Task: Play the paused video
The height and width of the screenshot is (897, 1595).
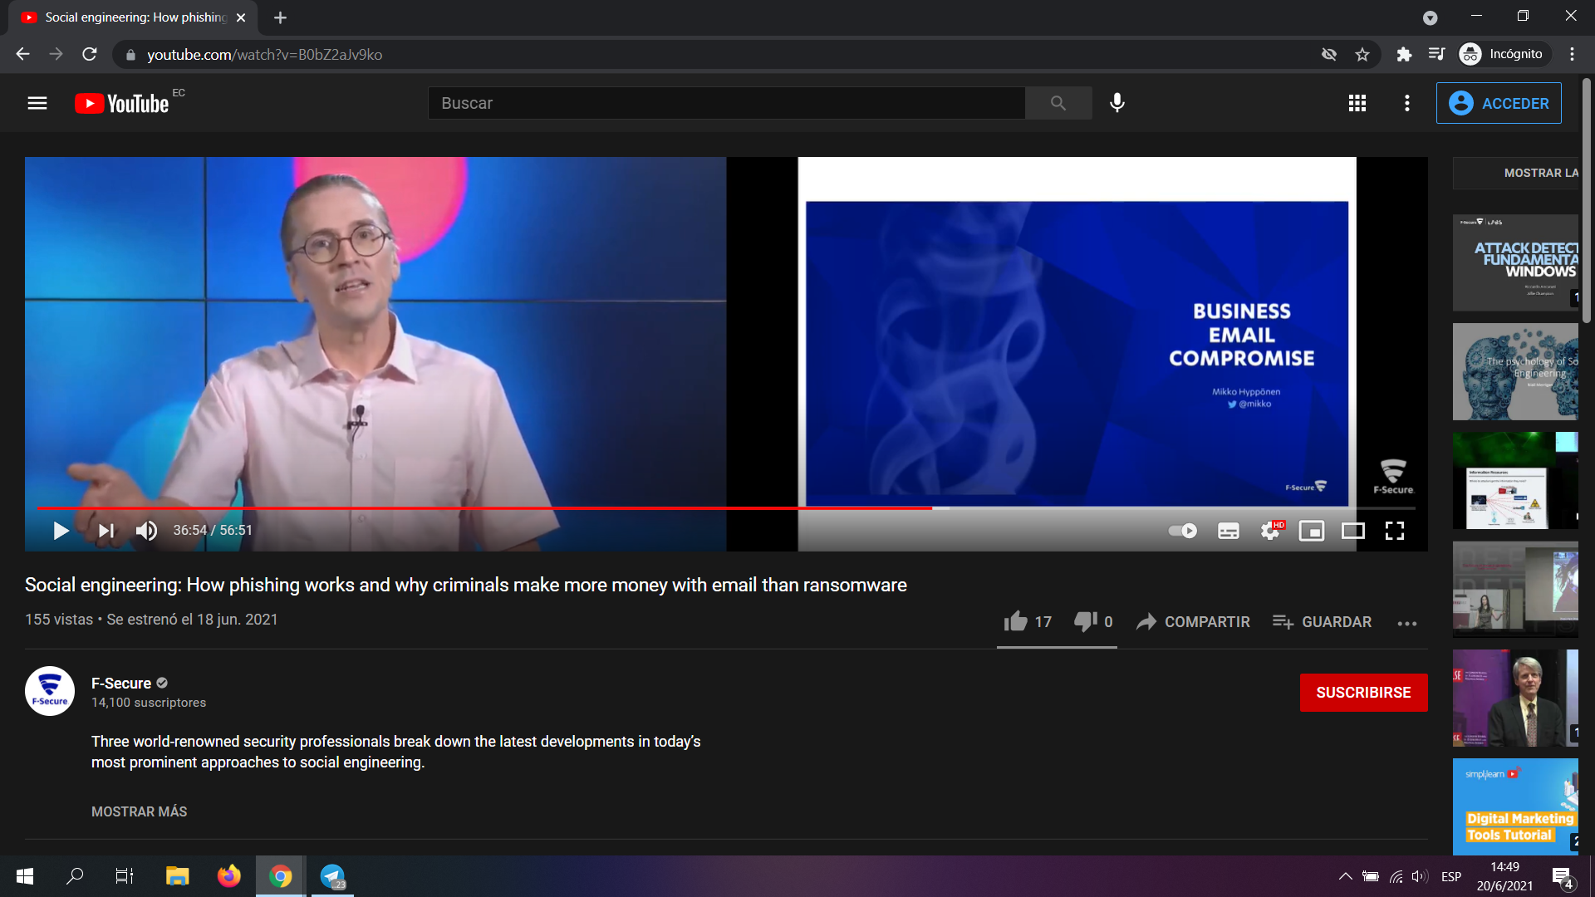Action: tap(61, 531)
